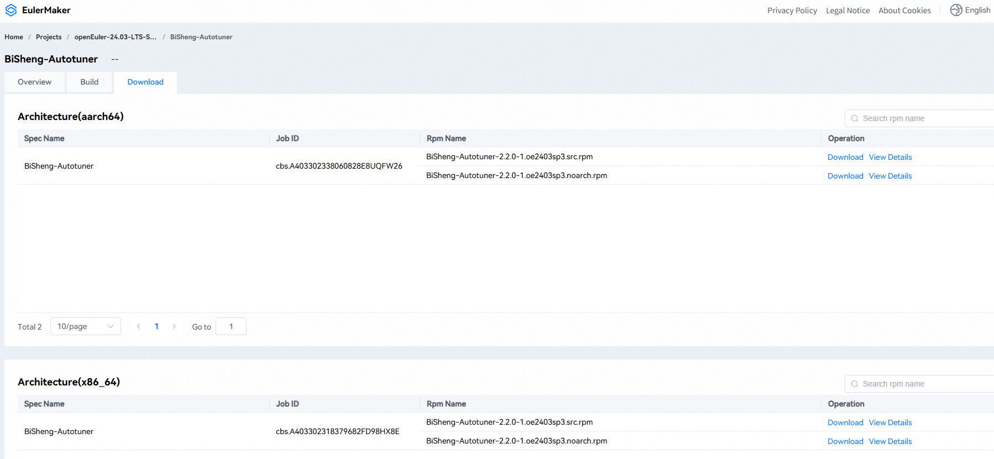Click the EulerMaker brand name

pyautogui.click(x=46, y=11)
